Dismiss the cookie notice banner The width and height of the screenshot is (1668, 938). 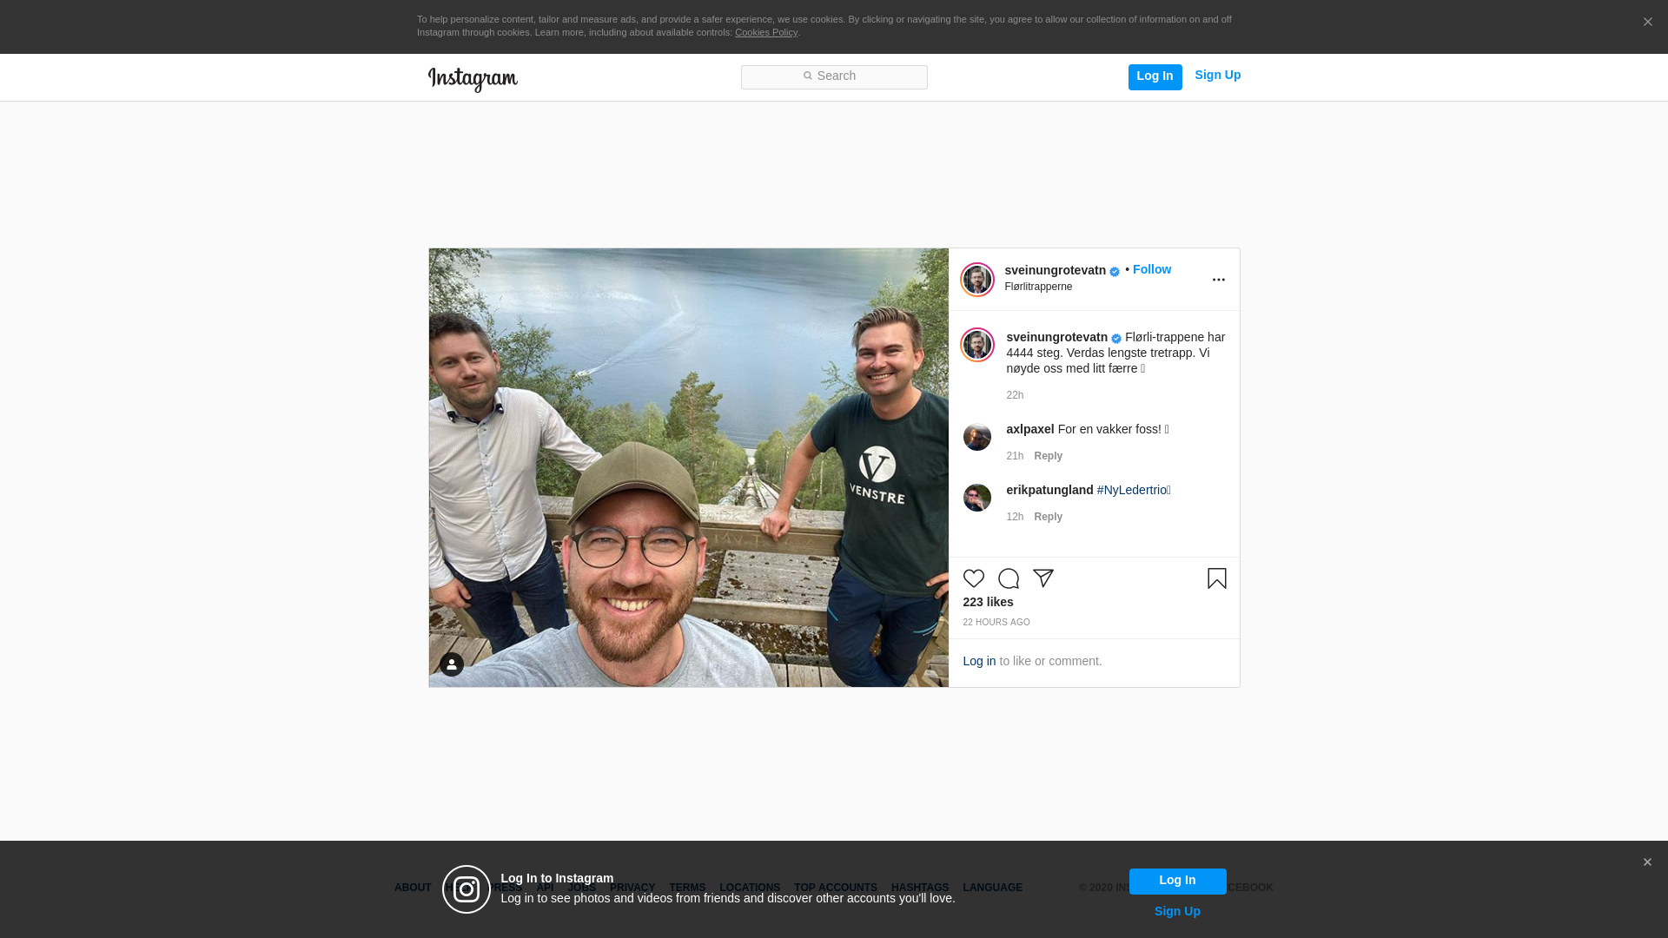1647,23
